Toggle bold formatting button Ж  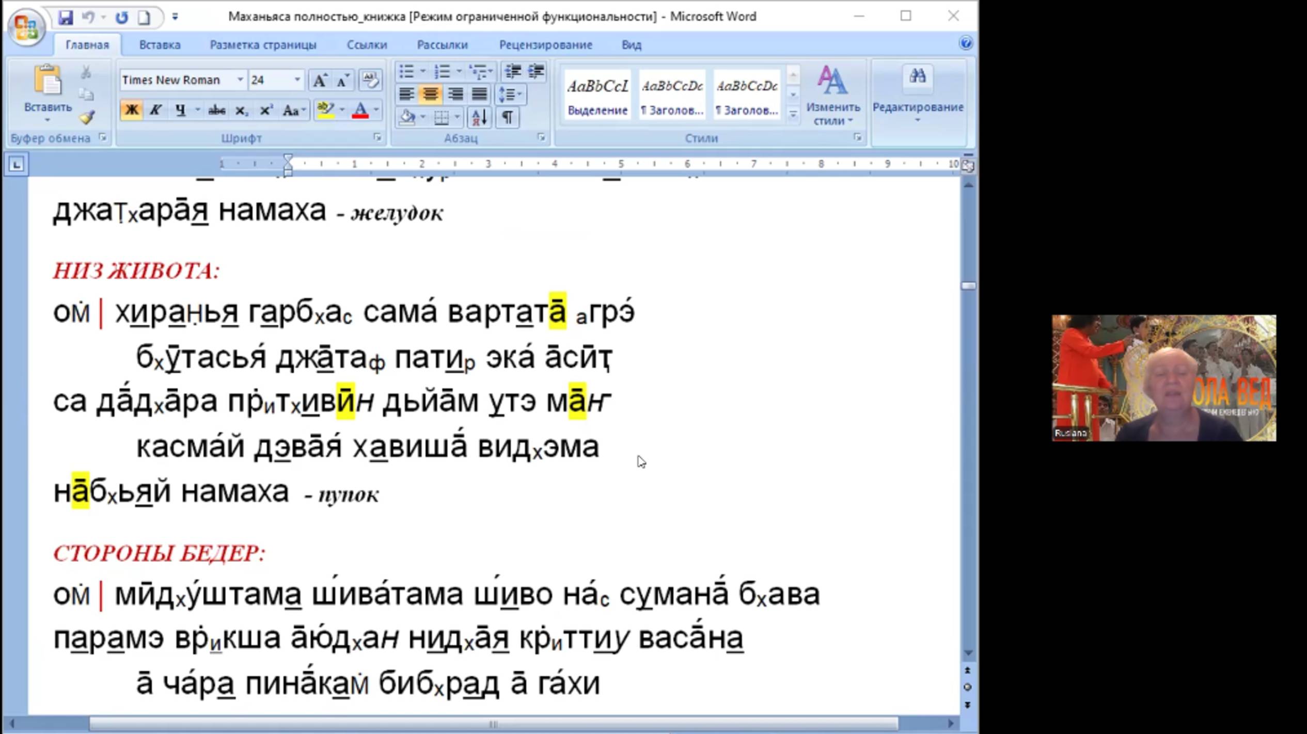click(x=131, y=110)
